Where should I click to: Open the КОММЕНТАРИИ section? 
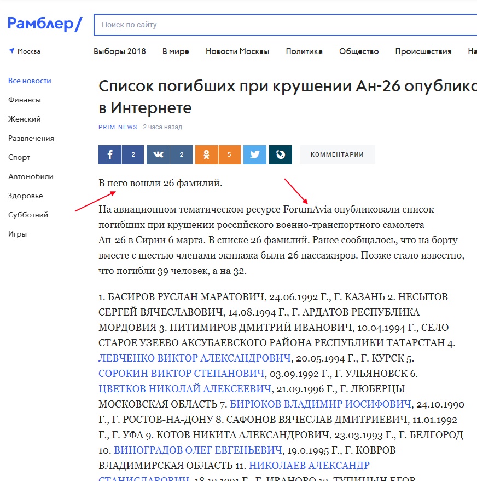pos(337,155)
